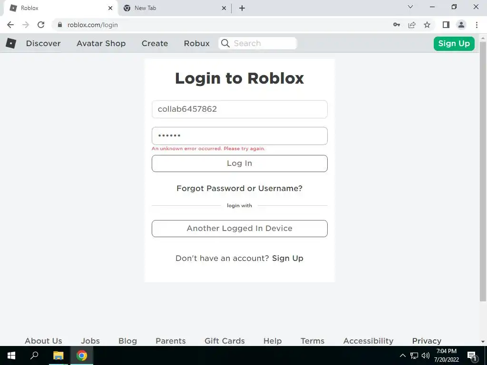This screenshot has width=487, height=365.
Task: Reload the Roblox login page
Action: tap(41, 25)
